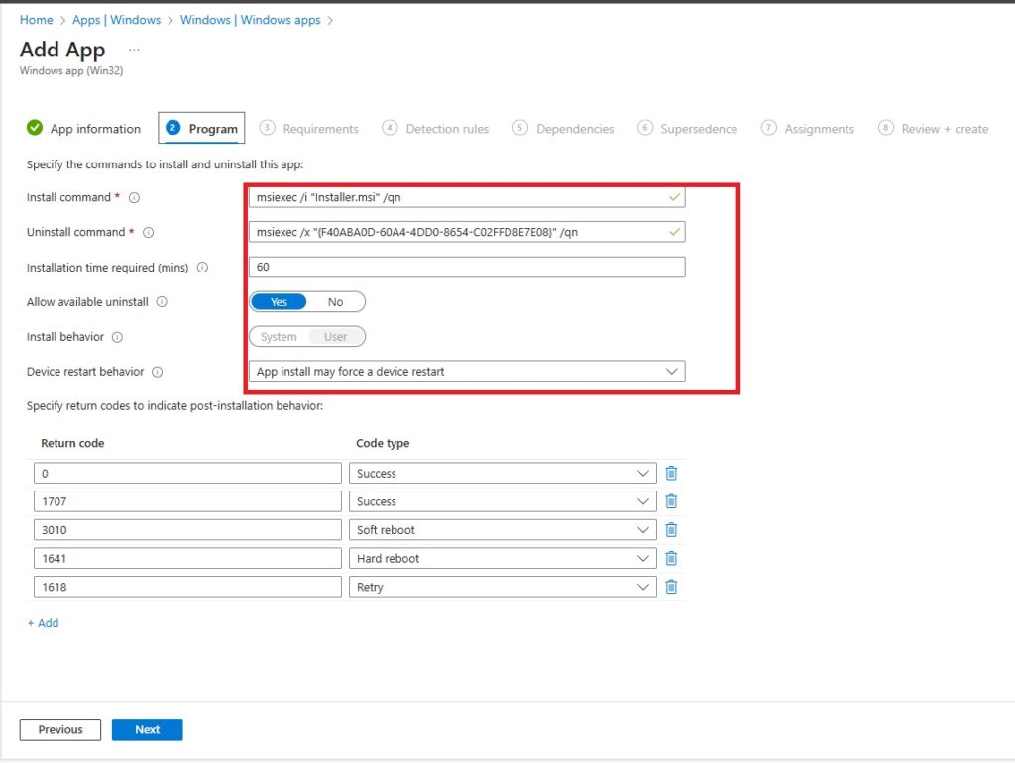Image resolution: width=1015 pixels, height=763 pixels.
Task: Click the Next button
Action: pos(147,730)
